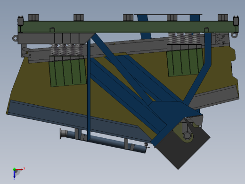Select the right lifting eye ring
Screen dimensions: 245x184
(234, 35)
